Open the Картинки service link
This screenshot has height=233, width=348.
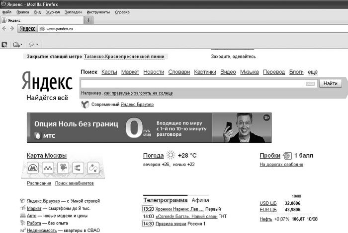tap(205, 72)
